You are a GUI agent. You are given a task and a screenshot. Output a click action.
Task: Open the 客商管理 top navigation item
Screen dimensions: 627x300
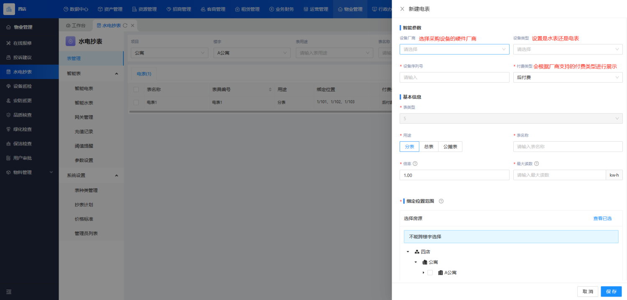pos(213,9)
